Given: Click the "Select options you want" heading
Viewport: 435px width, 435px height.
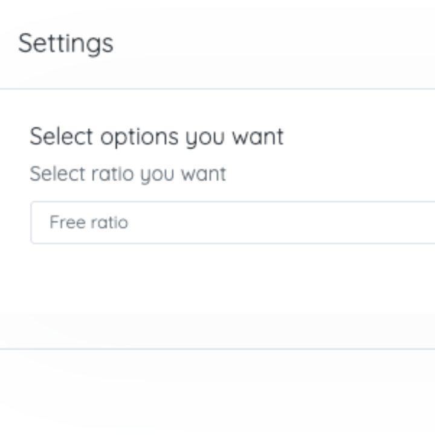Looking at the screenshot, I should click(156, 137).
